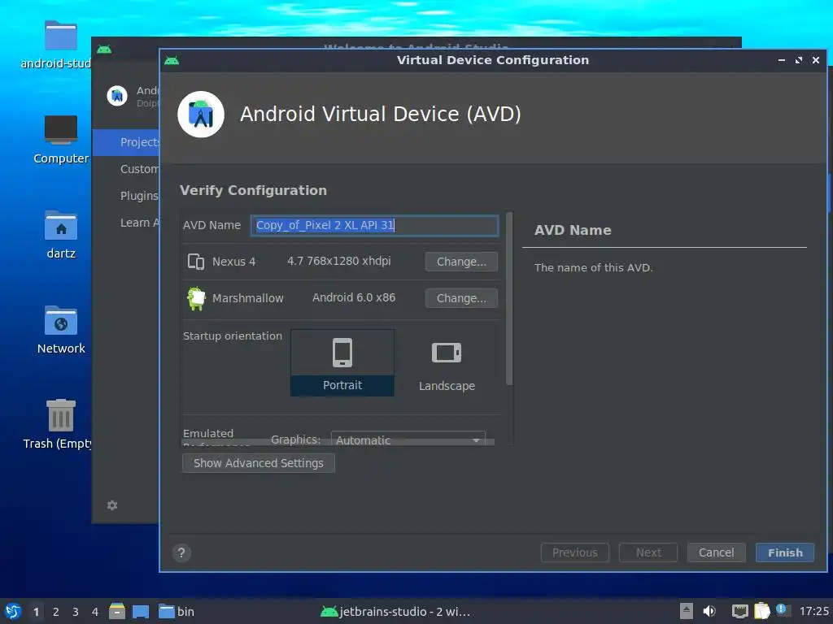Click the Marshmallow Android mascot icon
Screen dimensions: 833x624
[196, 298]
